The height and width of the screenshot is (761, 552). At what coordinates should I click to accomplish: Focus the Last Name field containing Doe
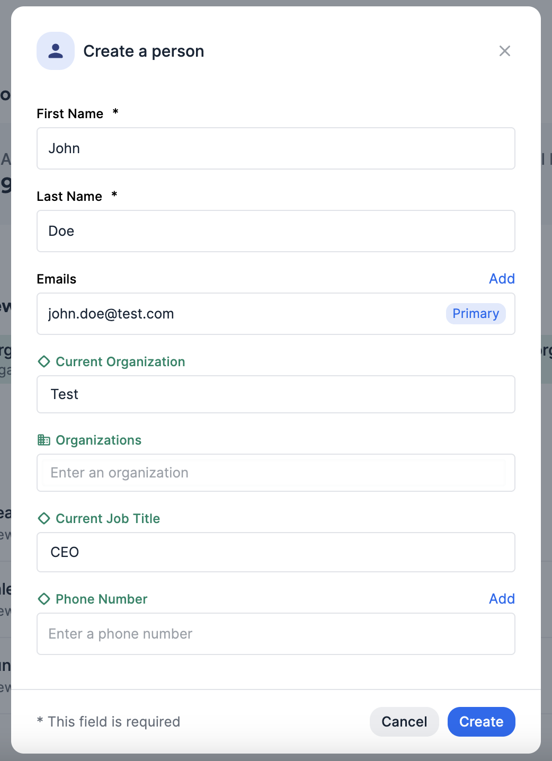pyautogui.click(x=275, y=231)
